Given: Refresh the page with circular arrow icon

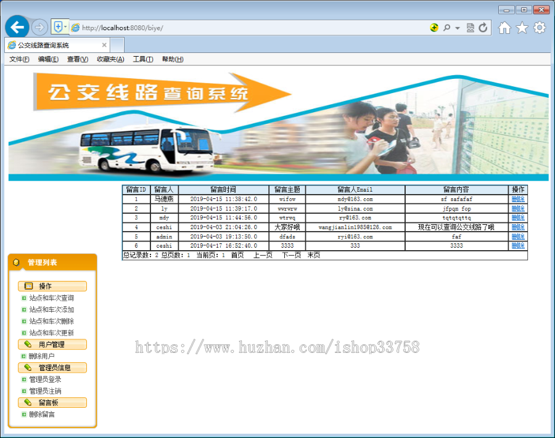Looking at the screenshot, I should point(484,26).
